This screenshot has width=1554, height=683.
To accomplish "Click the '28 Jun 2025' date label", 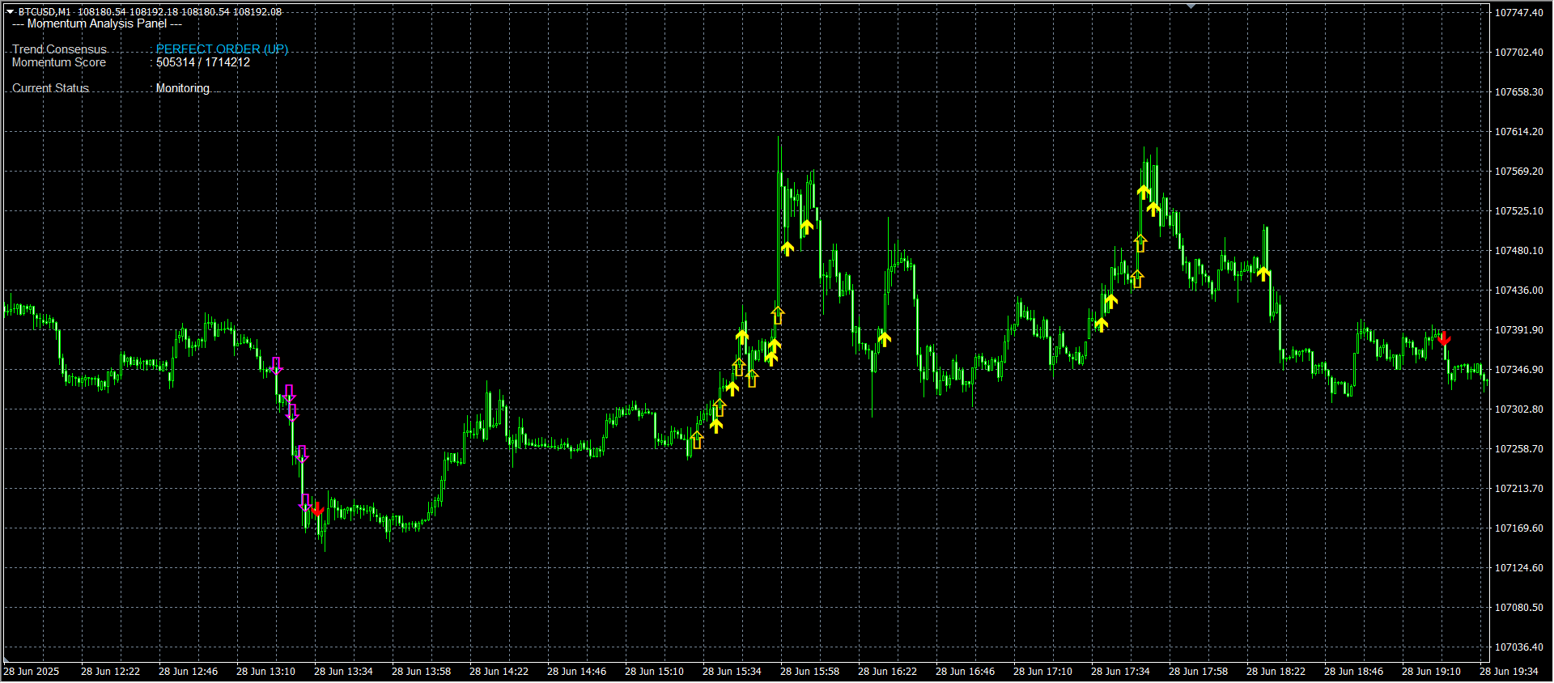I will pos(32,672).
